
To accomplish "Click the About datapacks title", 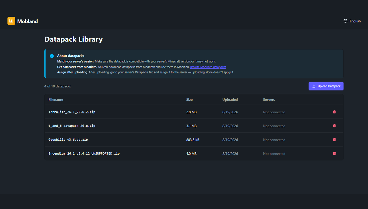I will (x=71, y=56).
